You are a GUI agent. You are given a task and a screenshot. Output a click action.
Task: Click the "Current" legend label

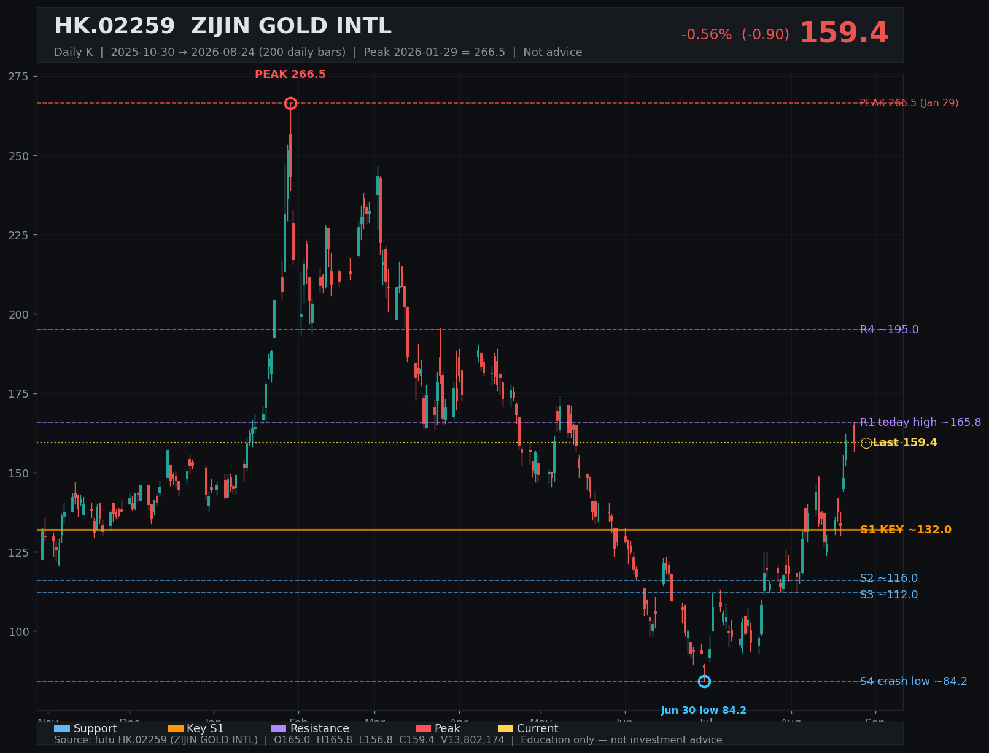pyautogui.click(x=538, y=729)
